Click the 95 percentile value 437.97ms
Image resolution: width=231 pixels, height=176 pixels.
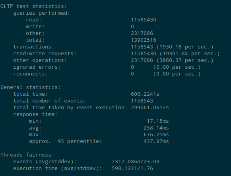156,141
